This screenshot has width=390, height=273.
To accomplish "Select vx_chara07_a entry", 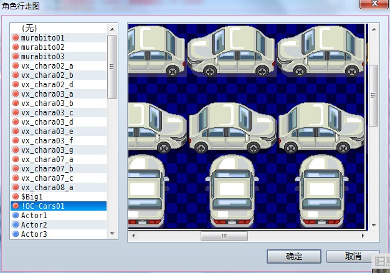I will tap(59, 160).
